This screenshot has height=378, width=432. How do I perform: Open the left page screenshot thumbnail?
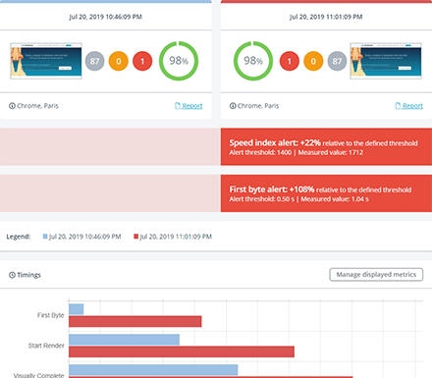[46, 61]
